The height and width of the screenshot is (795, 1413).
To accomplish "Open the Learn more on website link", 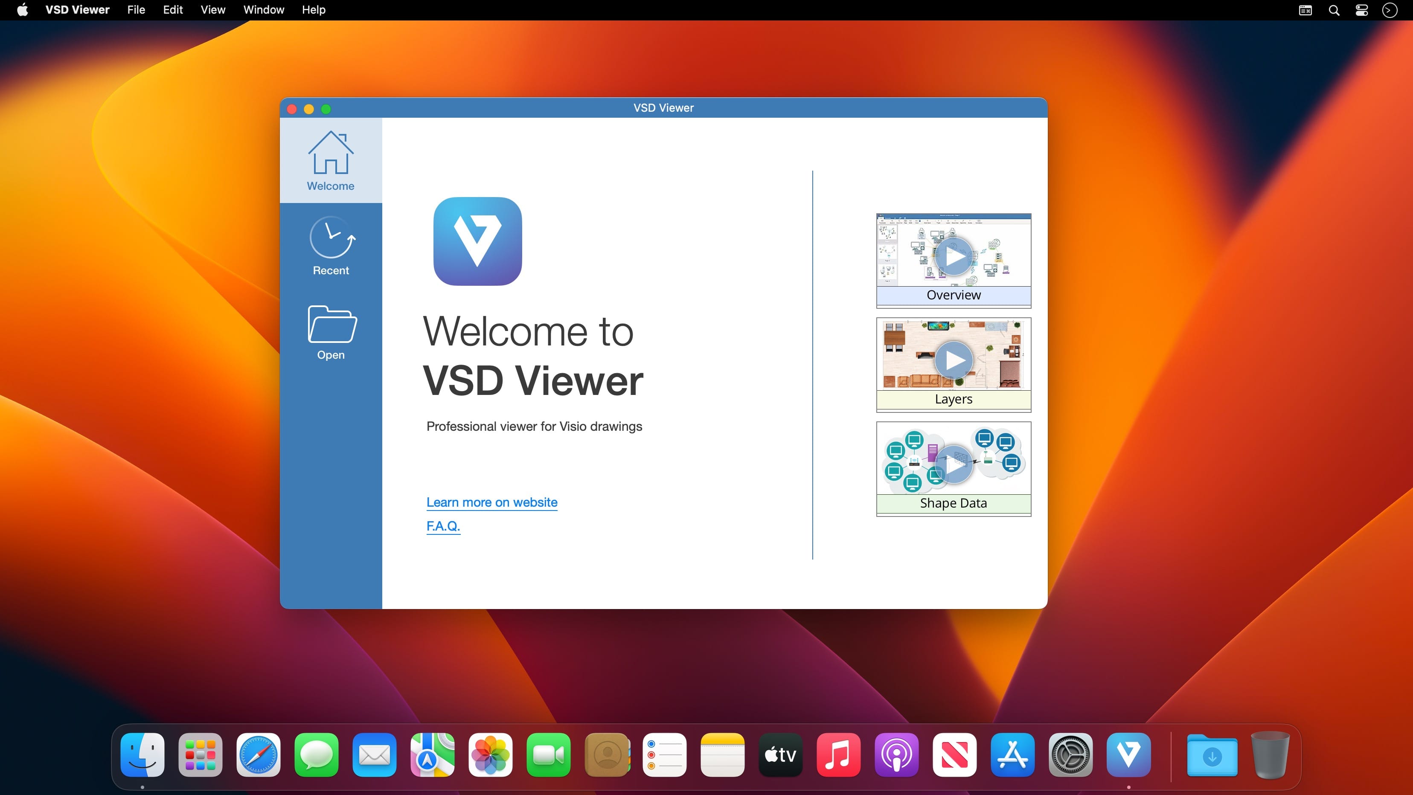I will (492, 502).
